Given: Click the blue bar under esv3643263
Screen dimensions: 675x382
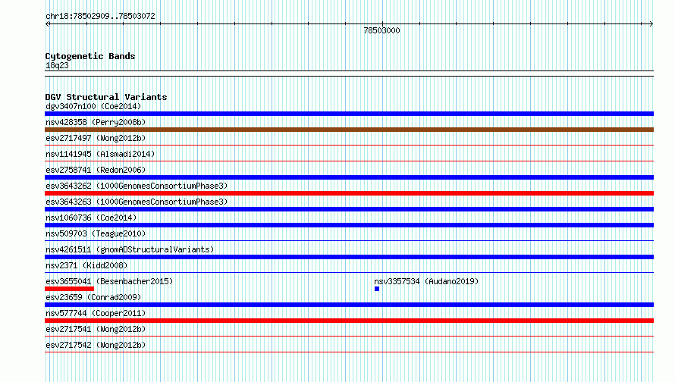Looking at the screenshot, I should 349,209.
